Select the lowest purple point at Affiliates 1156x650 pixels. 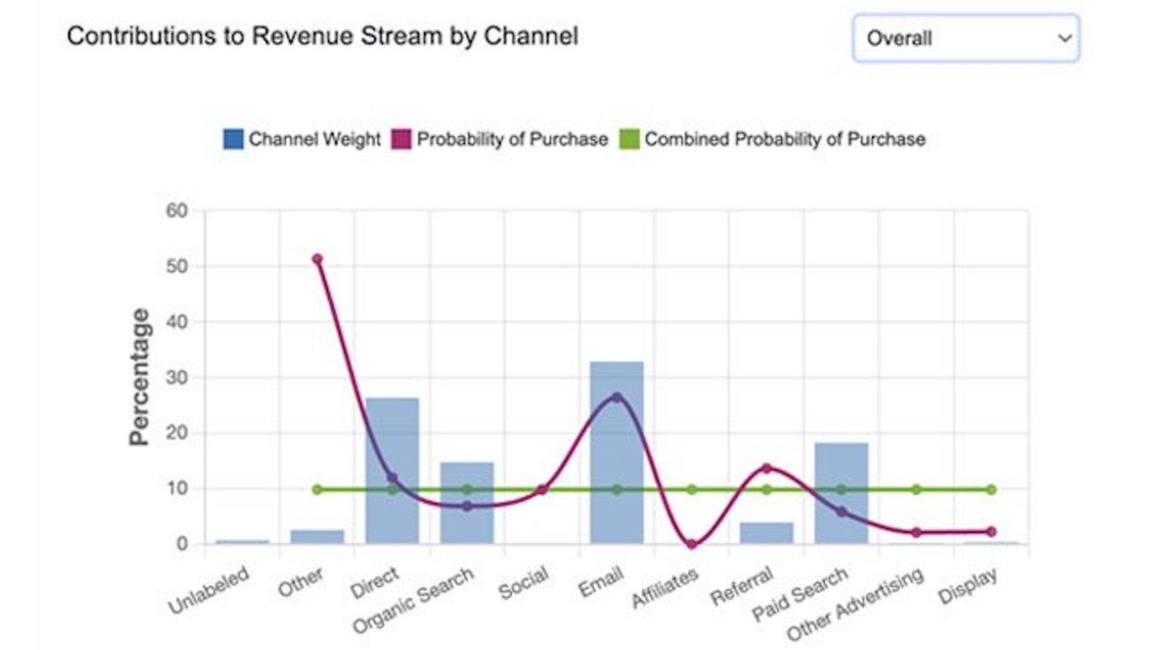[691, 543]
